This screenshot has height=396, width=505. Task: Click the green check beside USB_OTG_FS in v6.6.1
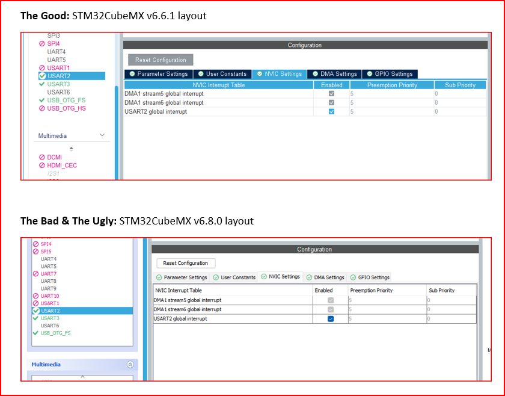[41, 100]
